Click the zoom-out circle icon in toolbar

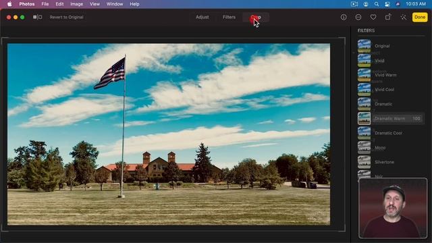(358, 17)
